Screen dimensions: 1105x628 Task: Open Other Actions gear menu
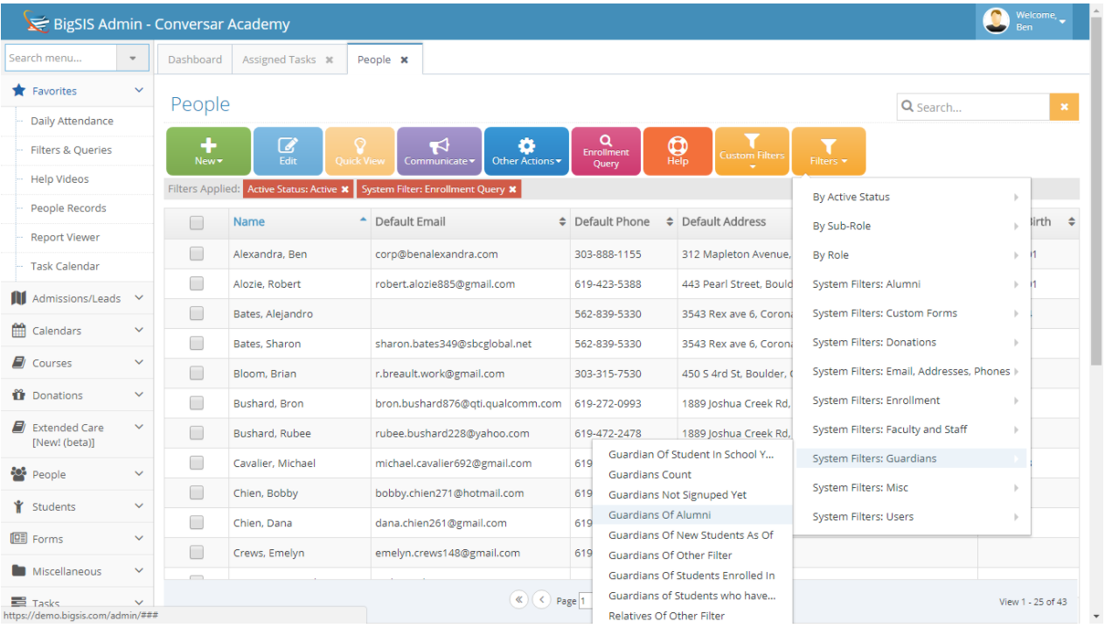pyautogui.click(x=525, y=151)
